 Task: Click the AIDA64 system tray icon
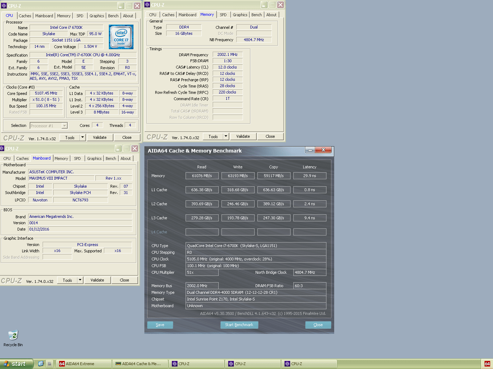[x=487, y=364]
